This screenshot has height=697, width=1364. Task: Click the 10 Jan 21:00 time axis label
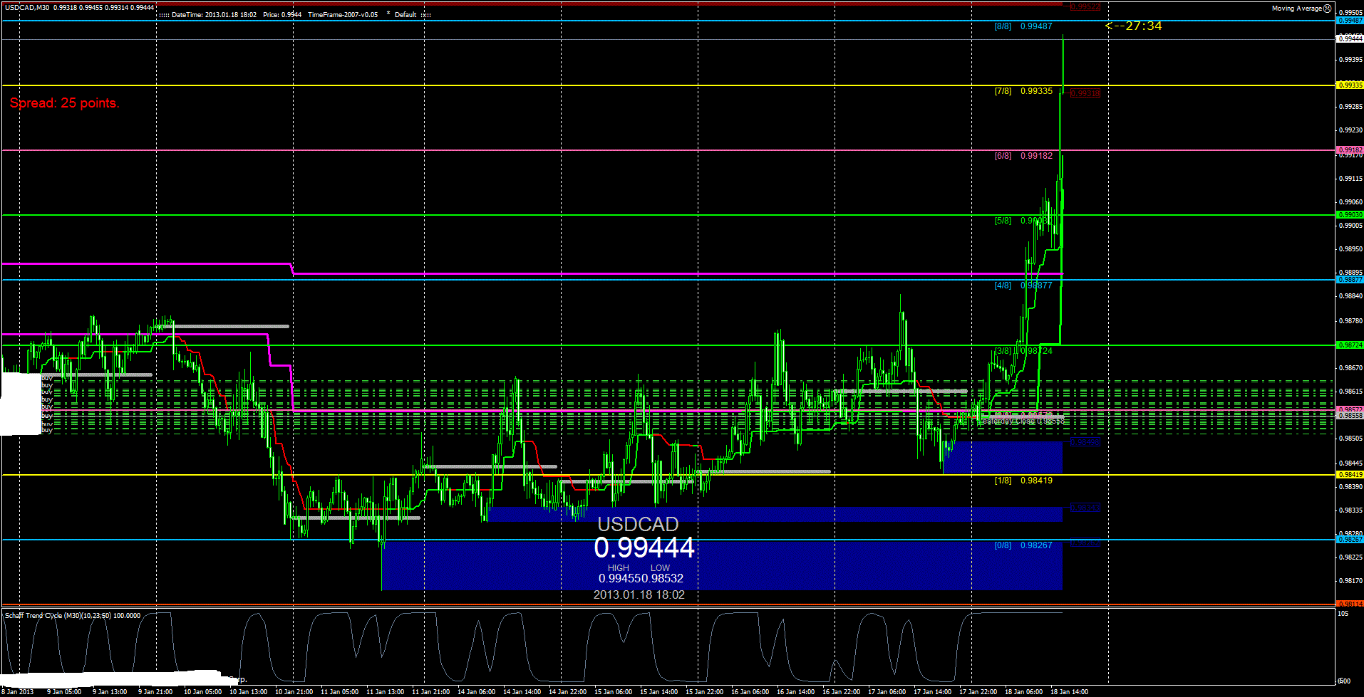[294, 692]
